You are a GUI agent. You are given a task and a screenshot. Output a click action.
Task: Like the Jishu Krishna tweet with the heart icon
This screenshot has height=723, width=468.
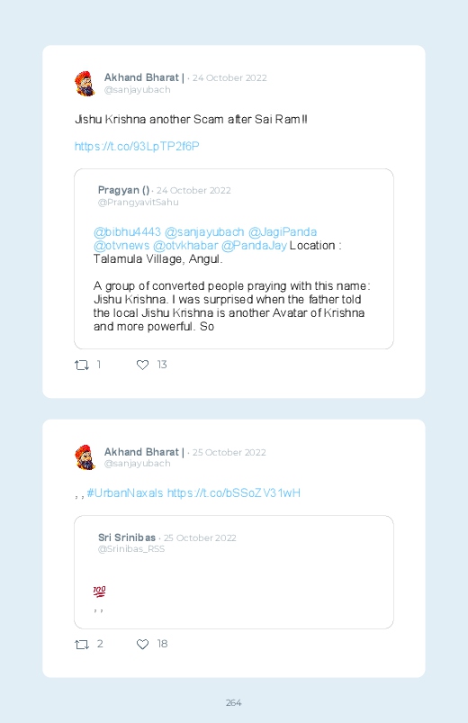[x=142, y=365]
